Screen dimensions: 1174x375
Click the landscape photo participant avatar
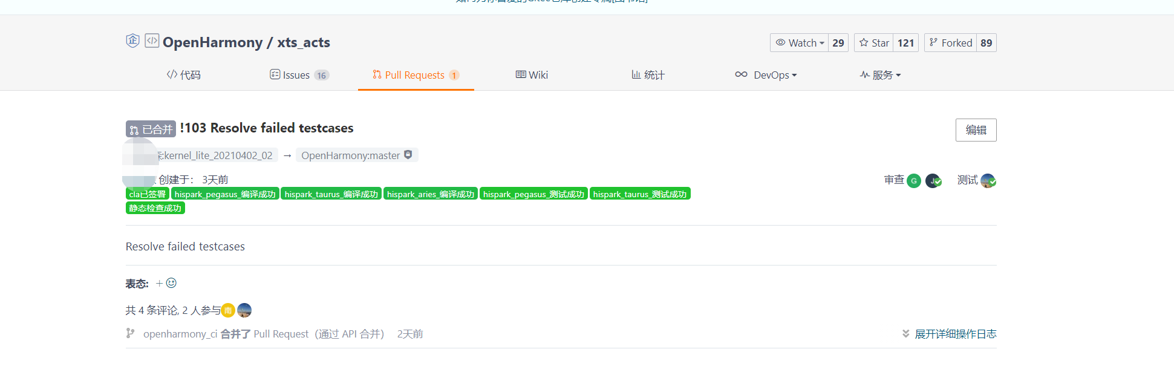244,310
